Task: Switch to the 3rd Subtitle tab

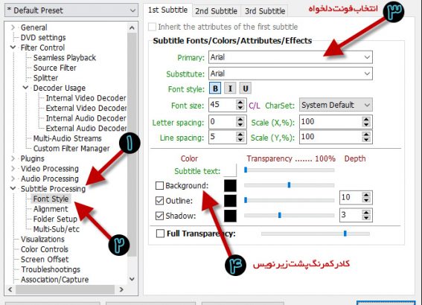Action: [265, 11]
